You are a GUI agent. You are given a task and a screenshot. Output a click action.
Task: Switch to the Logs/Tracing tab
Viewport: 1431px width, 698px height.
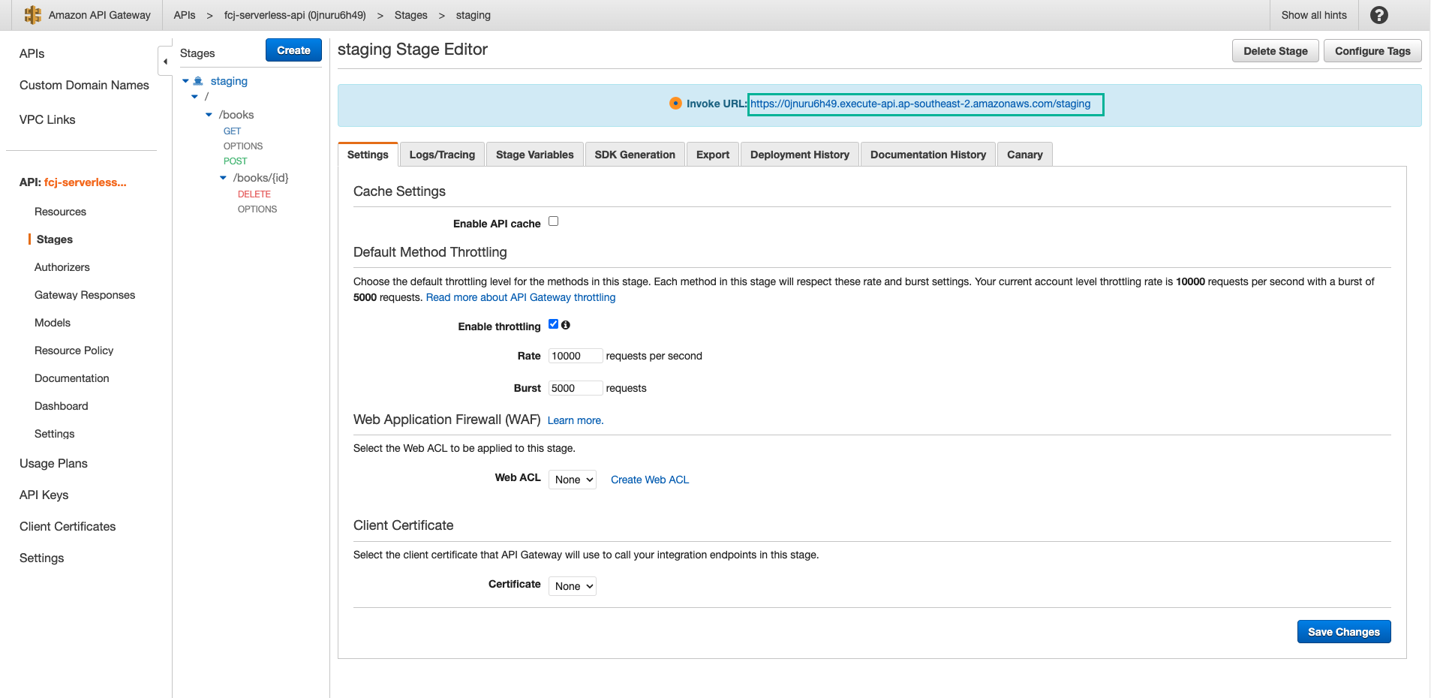click(442, 155)
